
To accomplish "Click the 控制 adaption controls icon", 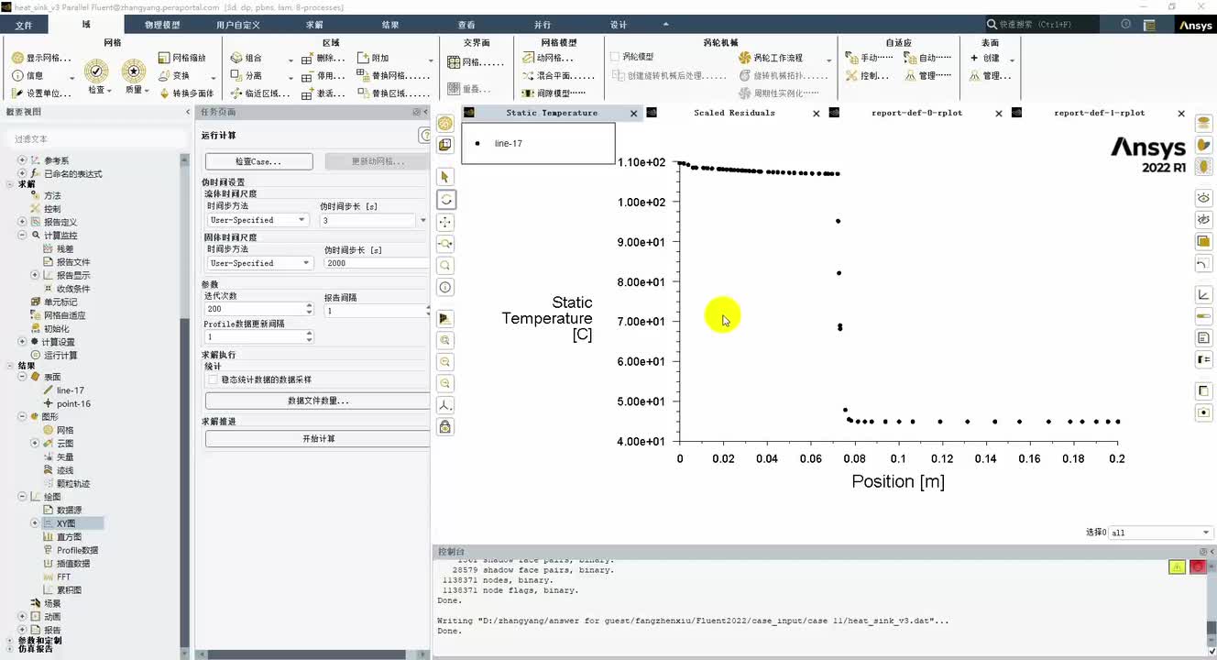I will [852, 76].
